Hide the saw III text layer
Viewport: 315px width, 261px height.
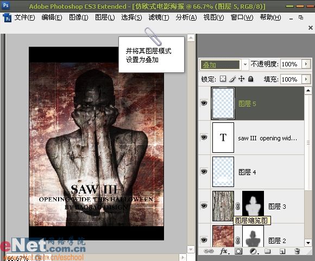point(204,138)
